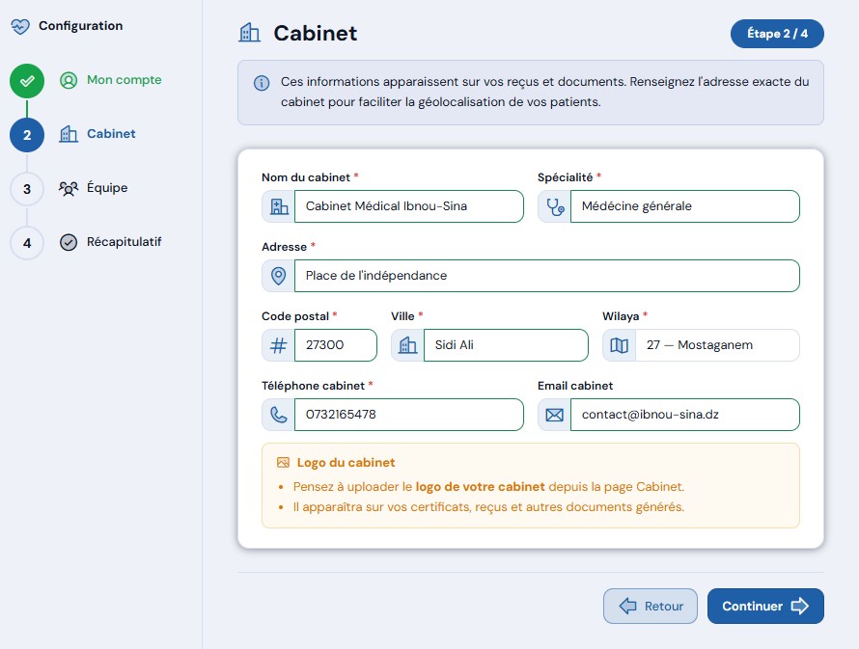Focus the Adresse input field
The height and width of the screenshot is (649, 859).
[x=546, y=276]
